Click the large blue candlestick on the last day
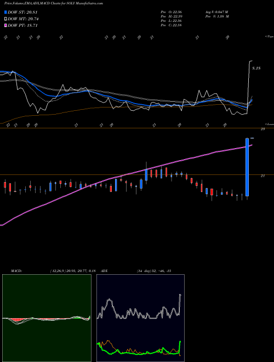The width and height of the screenshot is (274, 362). click(247, 167)
